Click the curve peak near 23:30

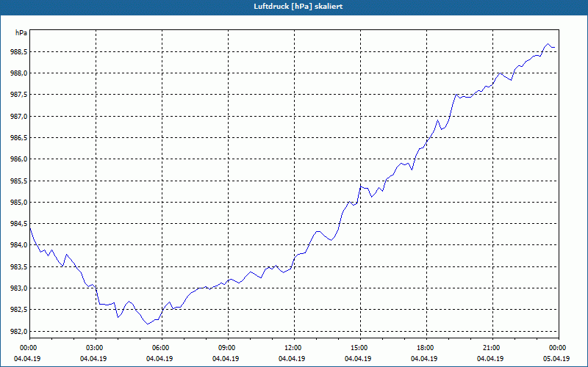[548, 44]
